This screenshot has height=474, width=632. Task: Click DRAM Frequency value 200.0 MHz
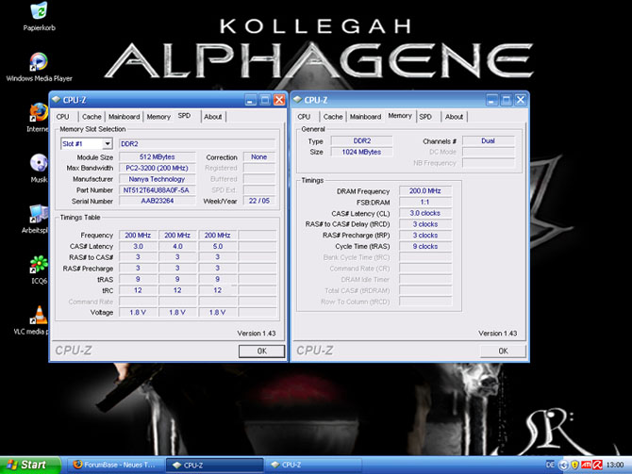(x=425, y=191)
